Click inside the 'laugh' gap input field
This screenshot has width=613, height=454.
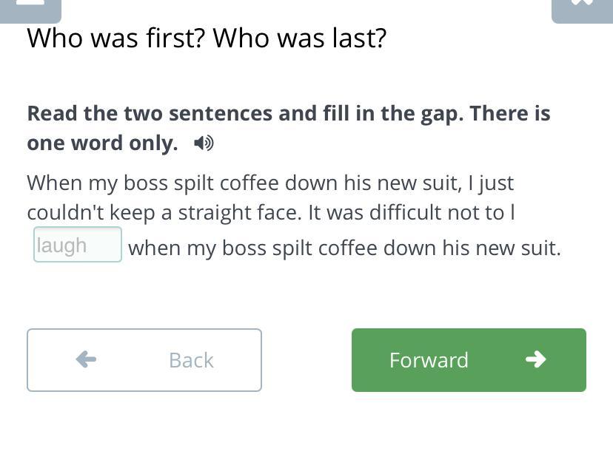pyautogui.click(x=78, y=245)
